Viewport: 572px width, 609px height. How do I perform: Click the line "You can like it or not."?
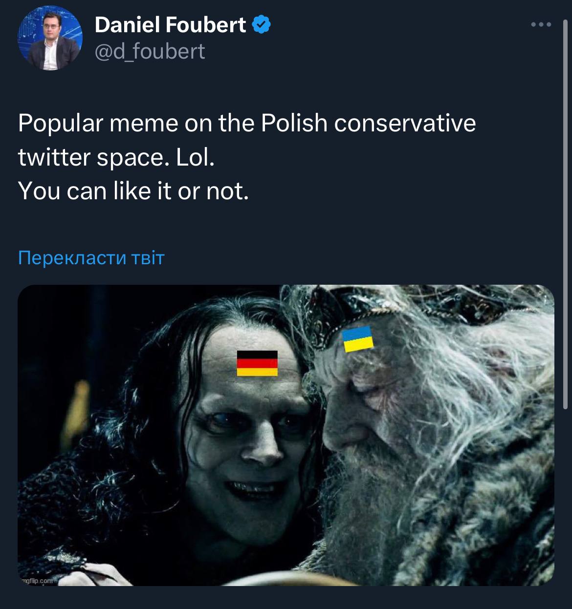click(x=133, y=191)
